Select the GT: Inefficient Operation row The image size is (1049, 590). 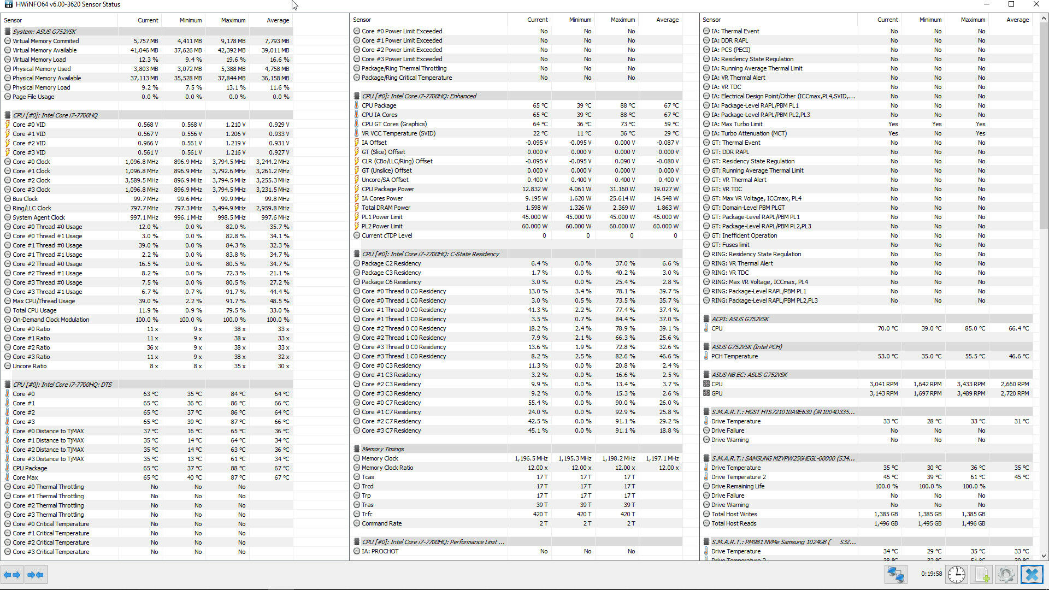tap(867, 235)
